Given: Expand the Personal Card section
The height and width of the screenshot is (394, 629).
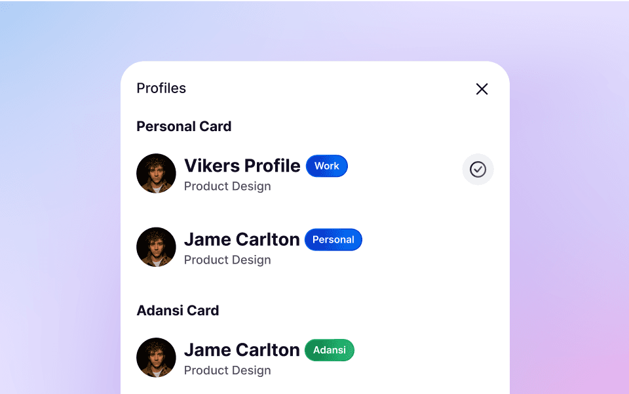Looking at the screenshot, I should [x=183, y=126].
